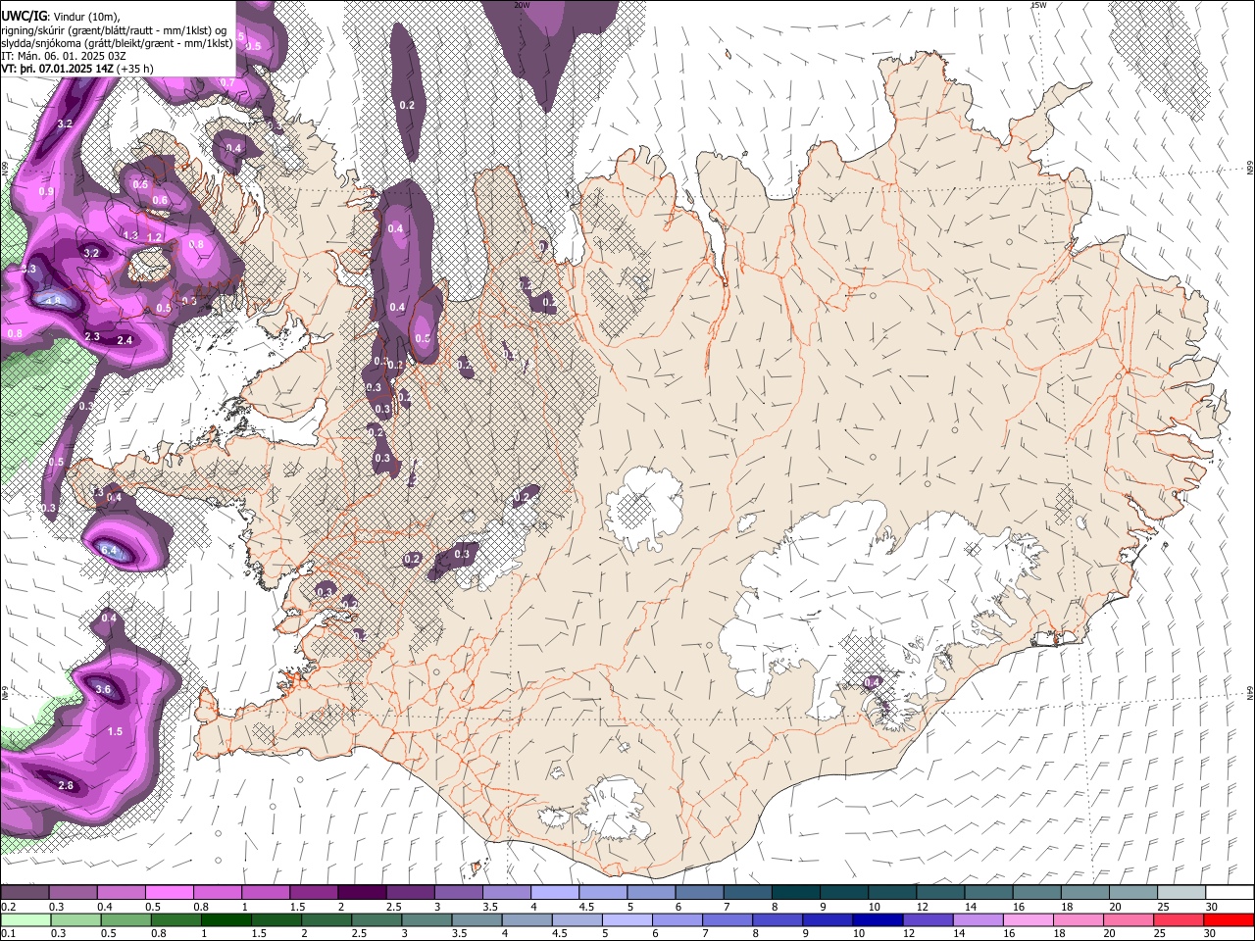Click the UWC/IG Vindur (10m) title line
This screenshot has height=941, width=1255.
click(61, 15)
